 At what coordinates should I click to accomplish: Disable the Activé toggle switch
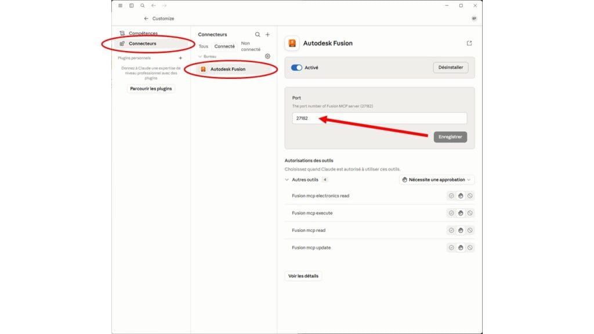click(x=296, y=67)
